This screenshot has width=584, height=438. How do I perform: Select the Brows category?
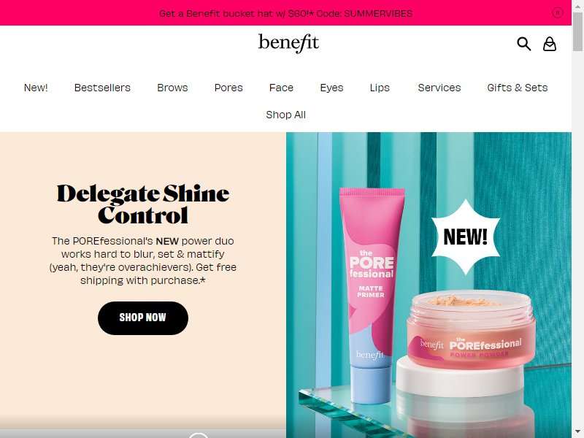[x=172, y=88]
